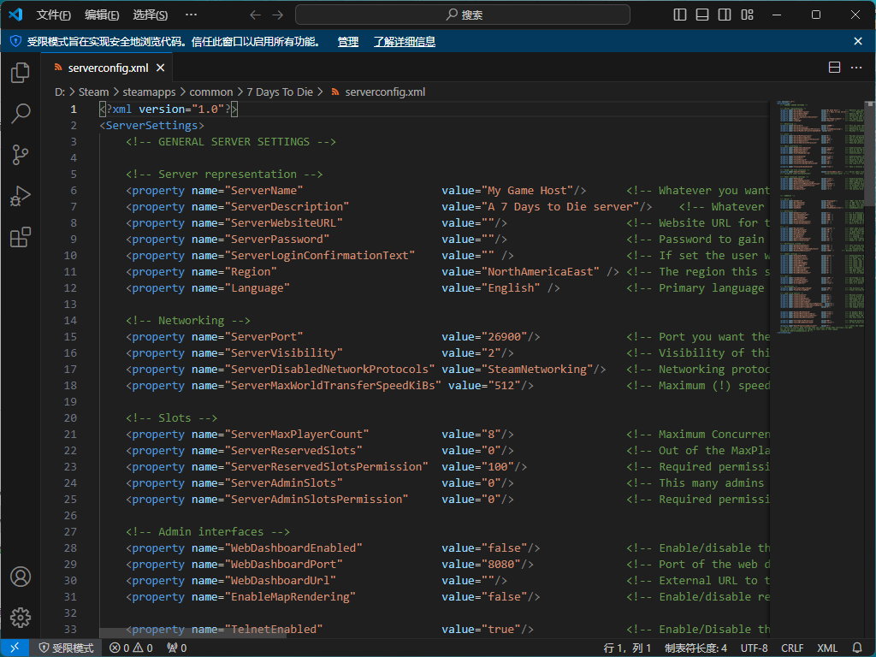Open the Run and Debug view

21,196
